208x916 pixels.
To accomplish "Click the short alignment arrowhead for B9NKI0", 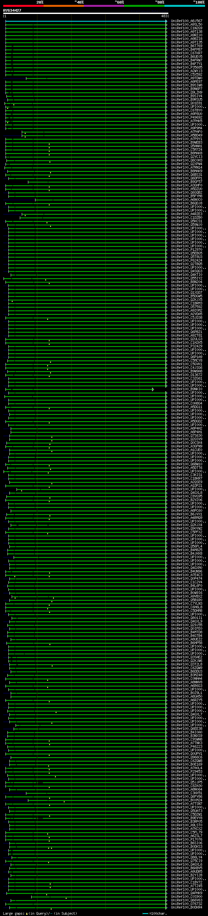I will (x=153, y=389).
